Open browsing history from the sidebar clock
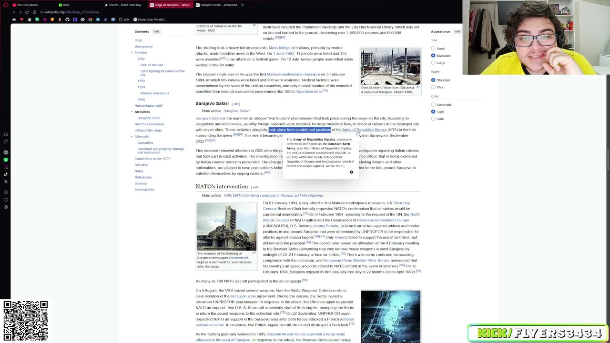610x343 pixels. [x=6, y=200]
